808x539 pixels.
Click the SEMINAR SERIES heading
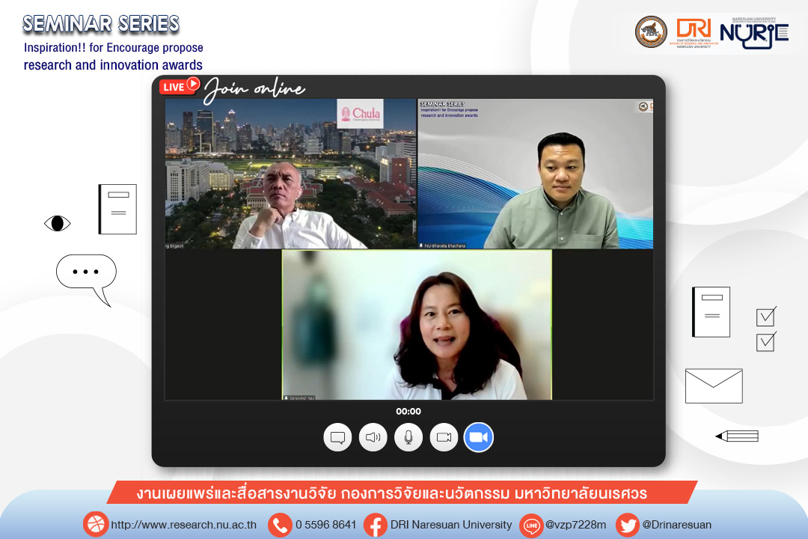(x=101, y=24)
